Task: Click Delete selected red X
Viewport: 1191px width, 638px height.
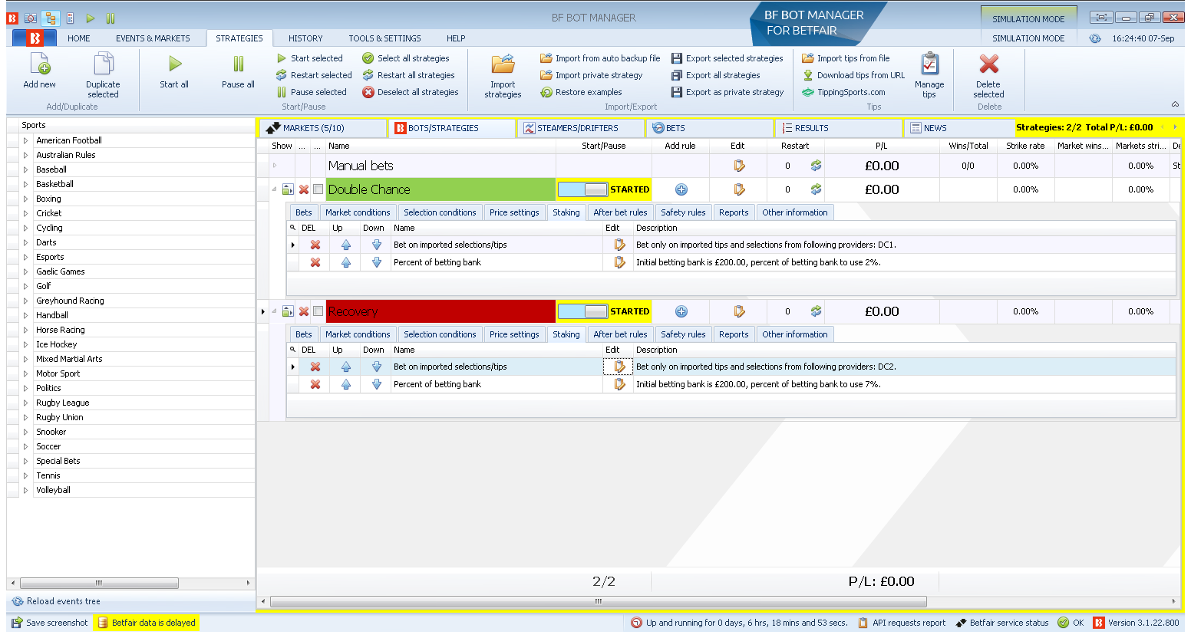Action: (989, 64)
